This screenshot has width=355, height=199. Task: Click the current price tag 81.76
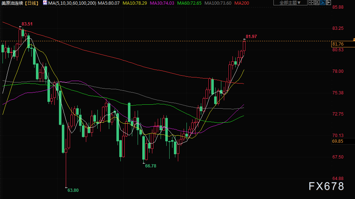click(338, 44)
